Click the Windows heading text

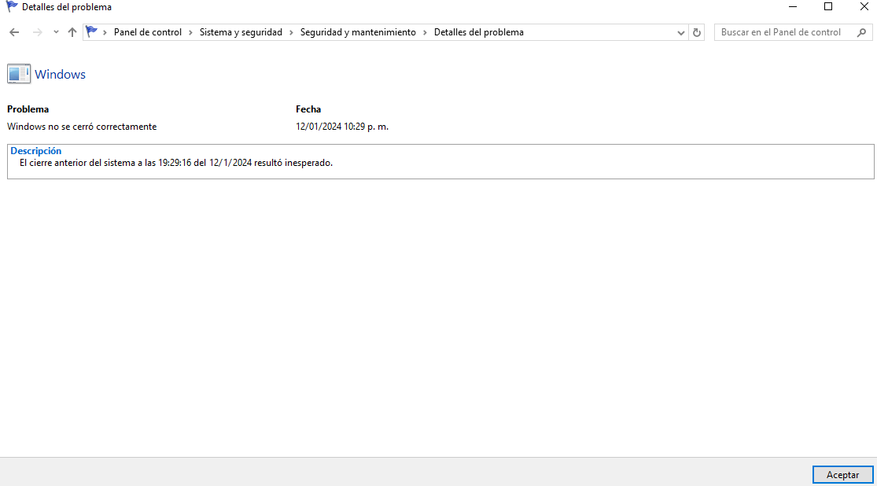click(x=60, y=75)
